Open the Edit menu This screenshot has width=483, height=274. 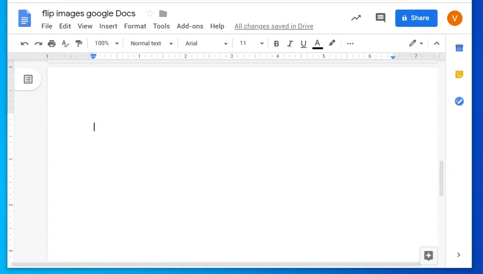[65, 26]
